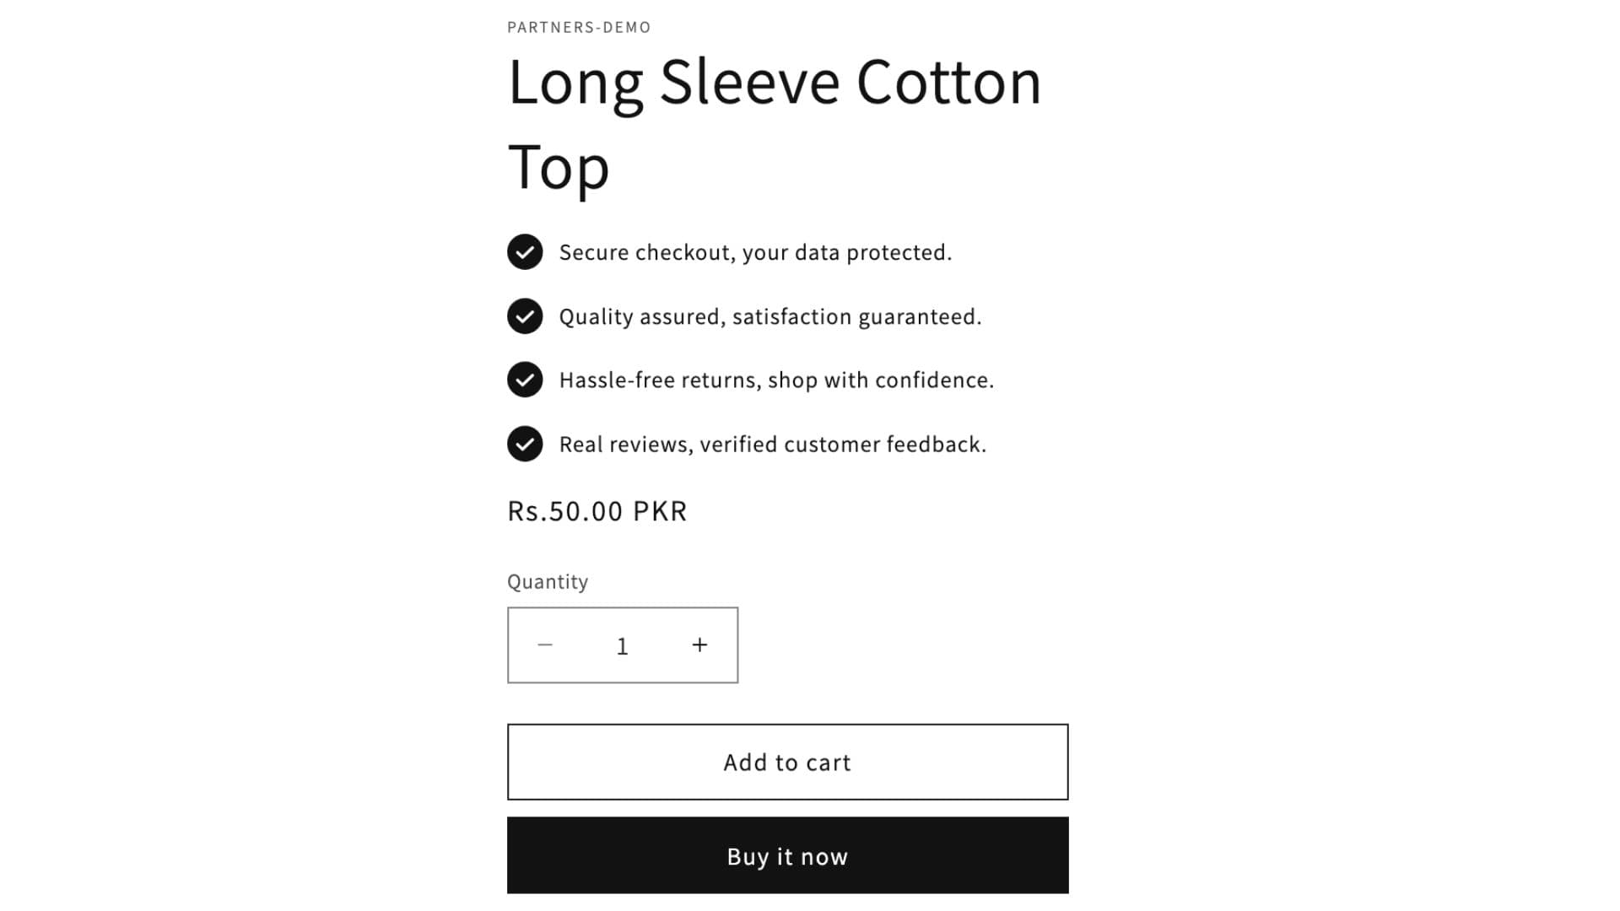Click the minus sign in quantity selector
This screenshot has width=1620, height=911.
click(x=547, y=644)
